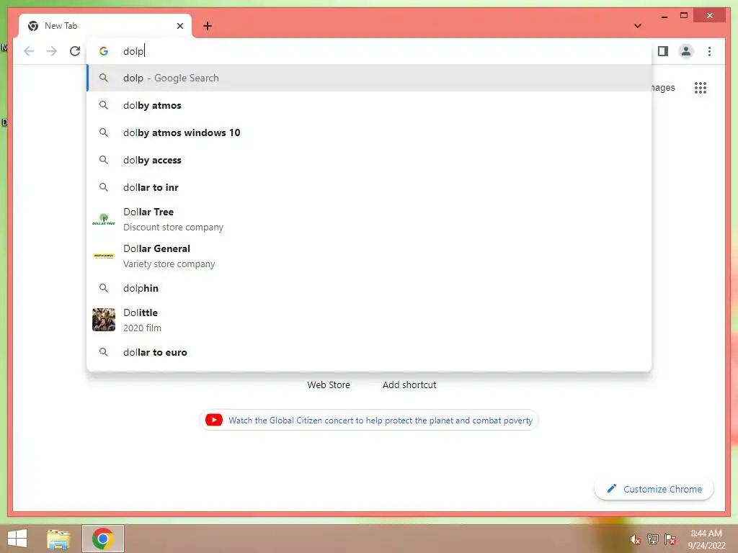Click the search icon beside dolby access
The height and width of the screenshot is (553, 738).
[104, 160]
